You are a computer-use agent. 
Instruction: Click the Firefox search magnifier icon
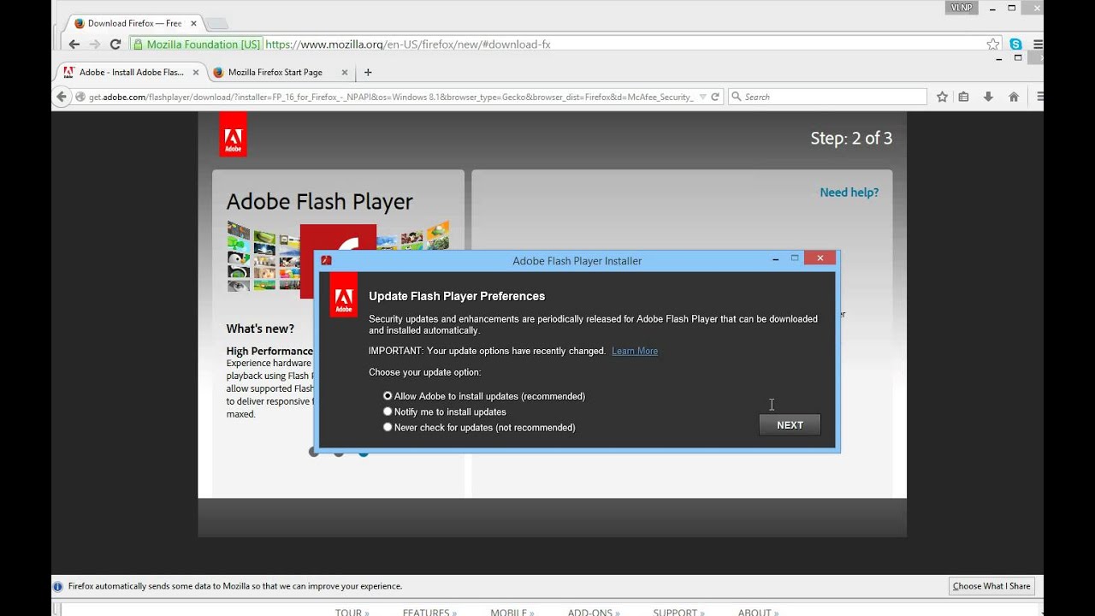(736, 97)
